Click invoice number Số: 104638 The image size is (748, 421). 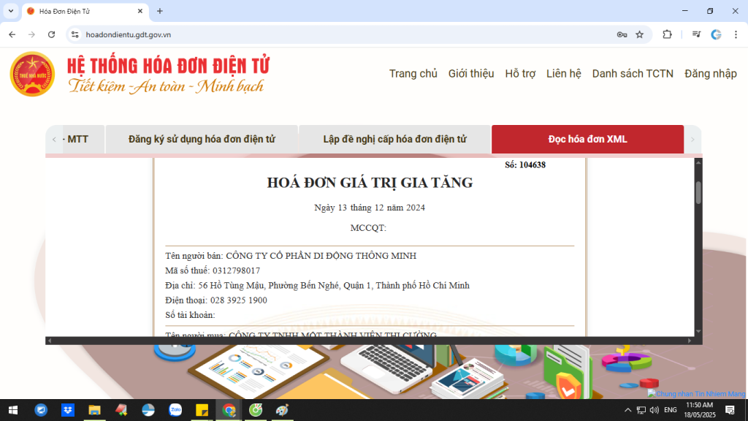tap(525, 164)
